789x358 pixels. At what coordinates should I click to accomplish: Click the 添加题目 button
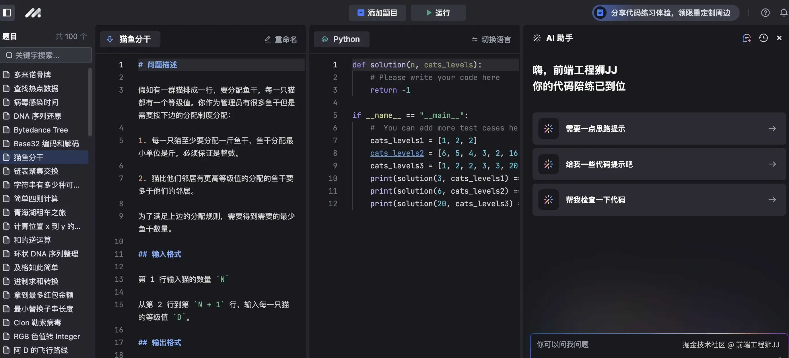[x=377, y=13]
